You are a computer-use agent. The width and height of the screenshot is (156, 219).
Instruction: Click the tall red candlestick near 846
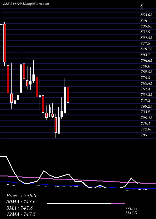click(5, 43)
